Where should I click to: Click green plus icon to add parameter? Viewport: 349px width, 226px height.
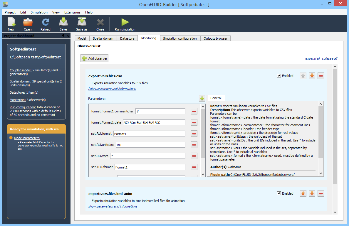click(x=202, y=98)
